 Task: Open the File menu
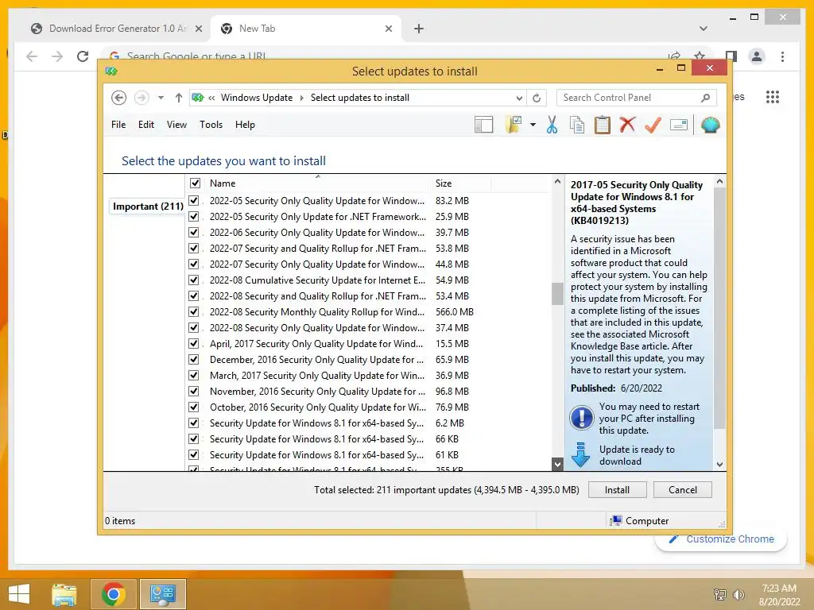point(118,125)
